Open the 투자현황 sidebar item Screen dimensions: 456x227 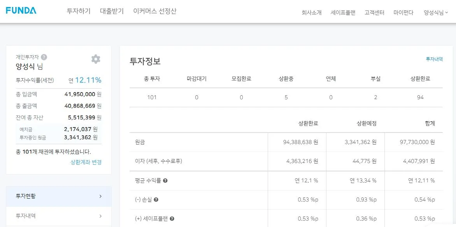58,196
